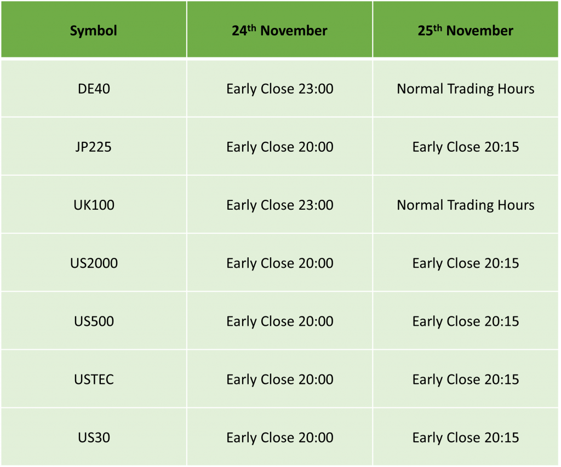Pick the USTEC symbol cell
The image size is (561, 467).
(94, 379)
